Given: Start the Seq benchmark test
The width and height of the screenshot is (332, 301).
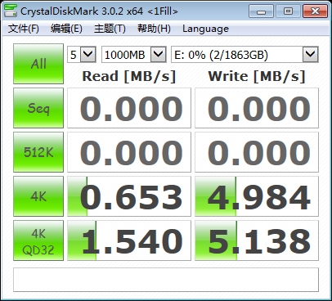Looking at the screenshot, I should (x=38, y=108).
